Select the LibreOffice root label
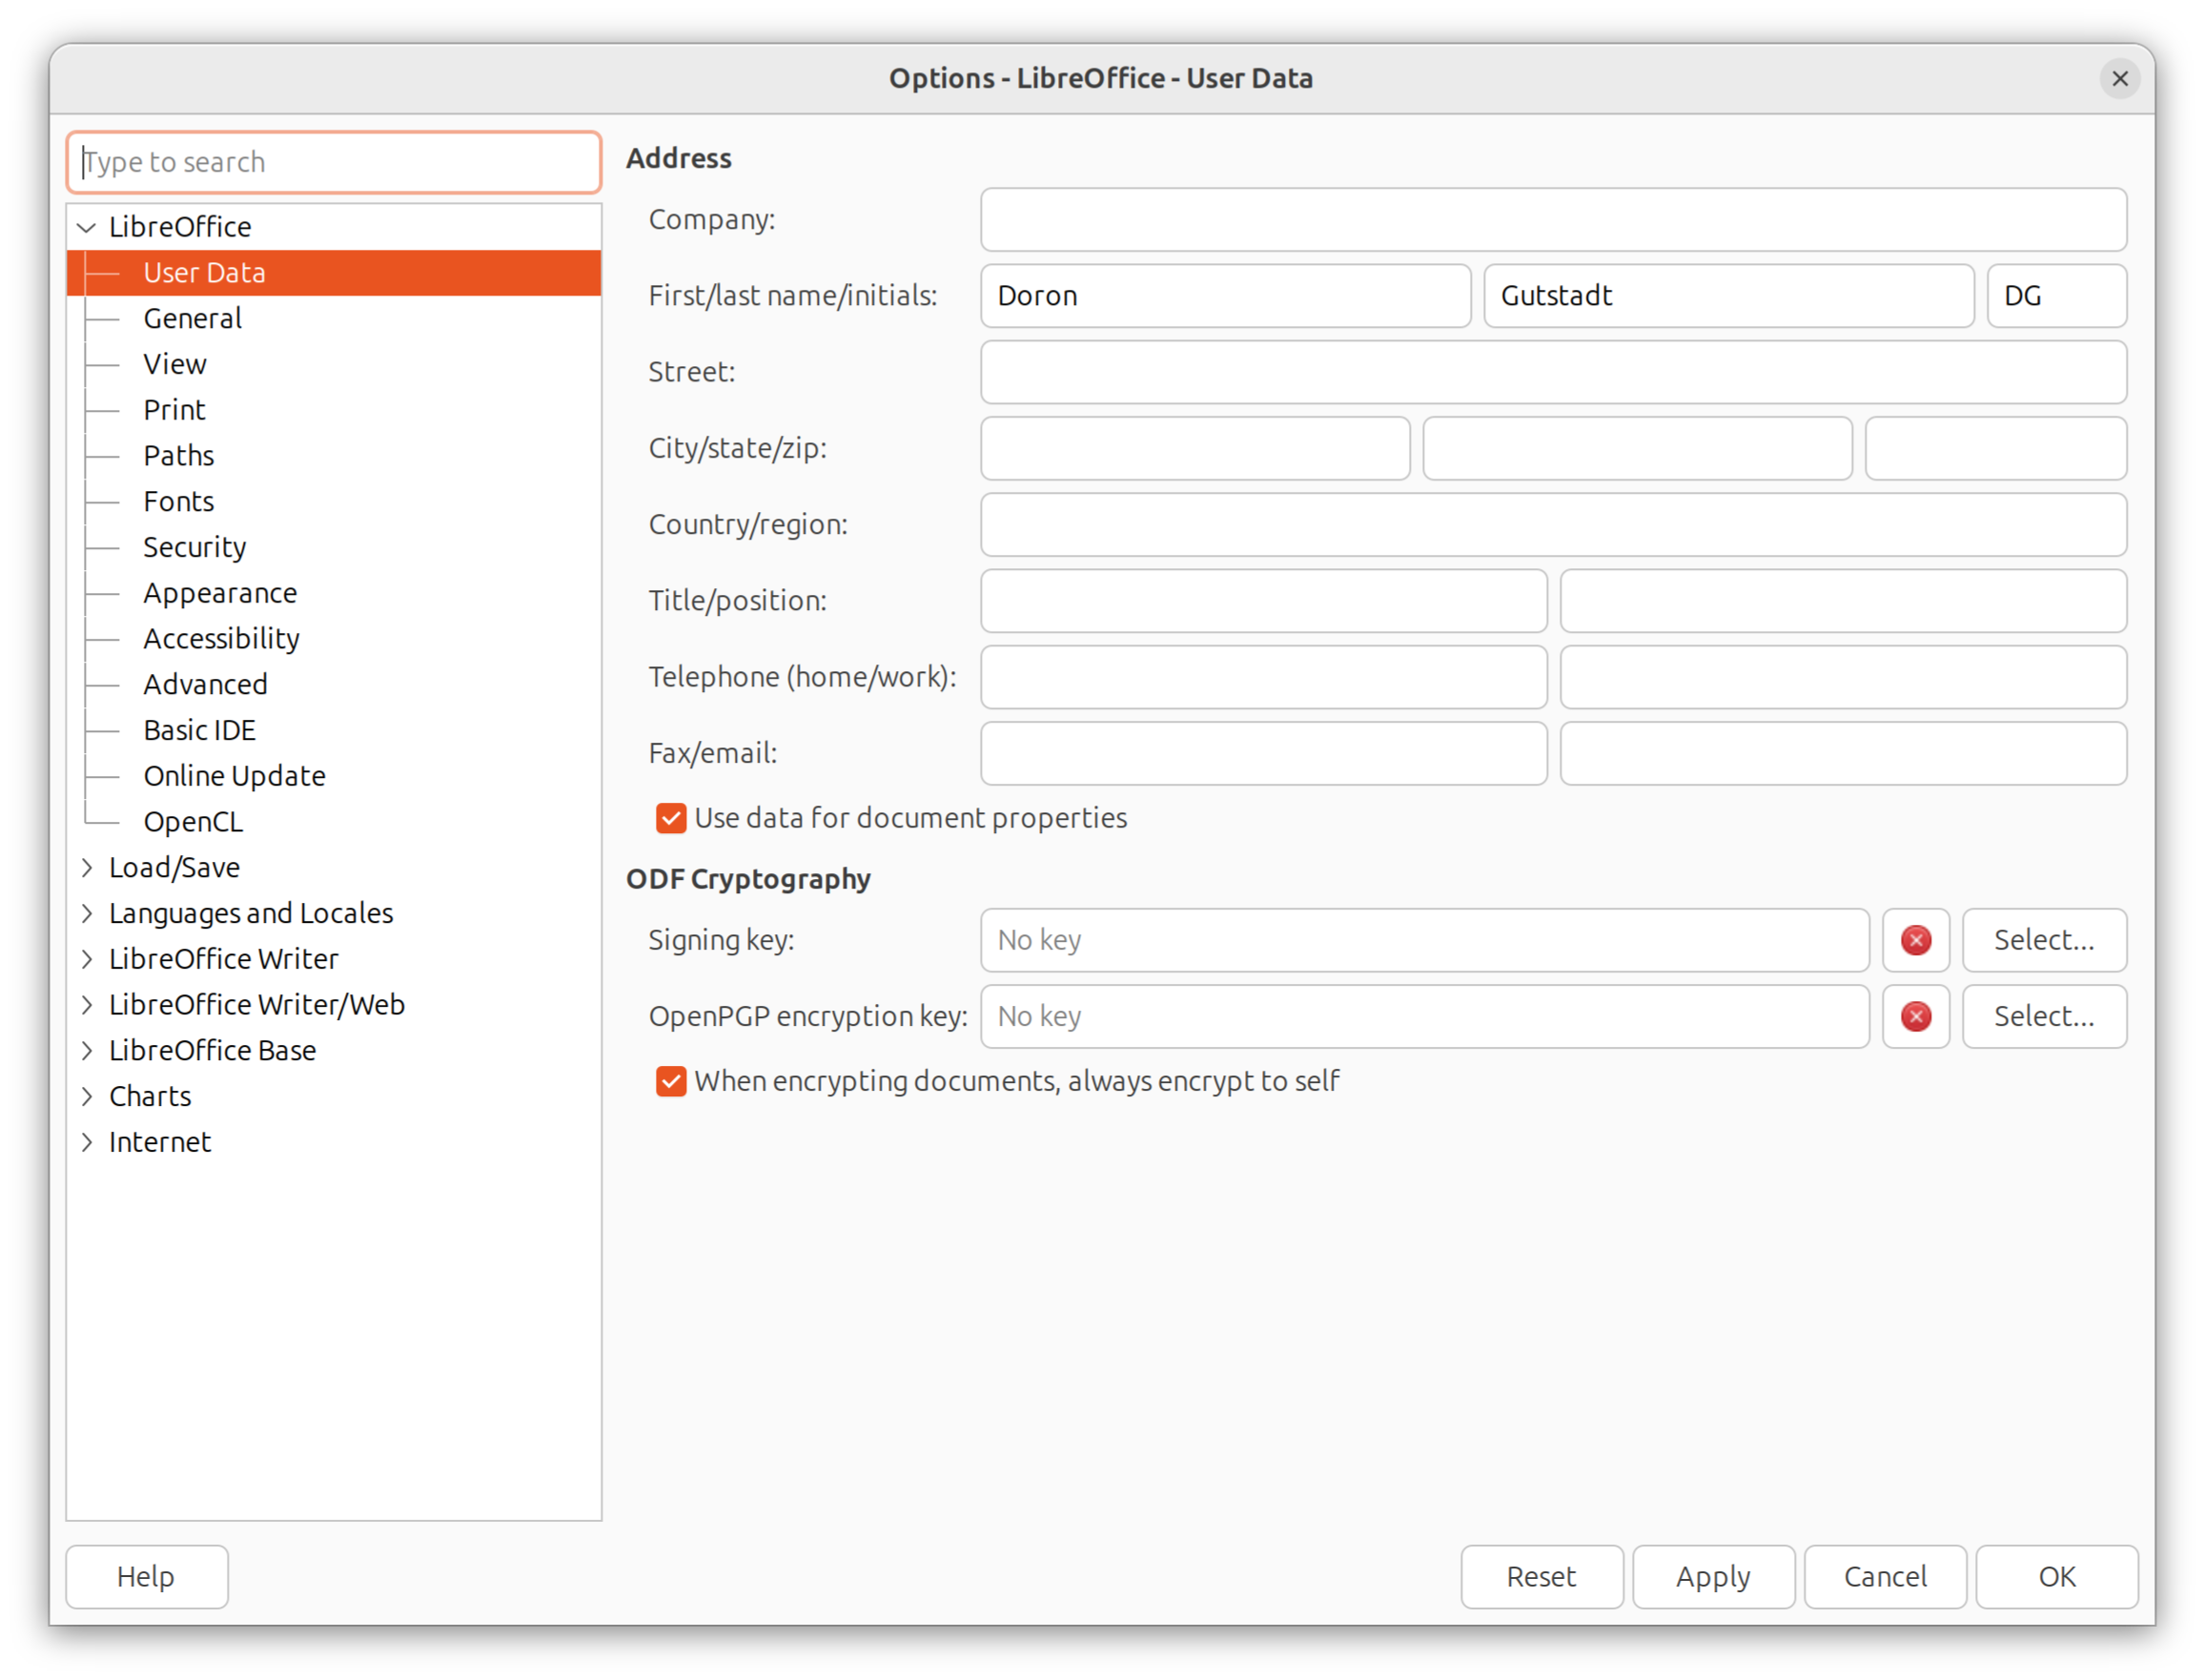The image size is (2204, 1680). coord(180,227)
